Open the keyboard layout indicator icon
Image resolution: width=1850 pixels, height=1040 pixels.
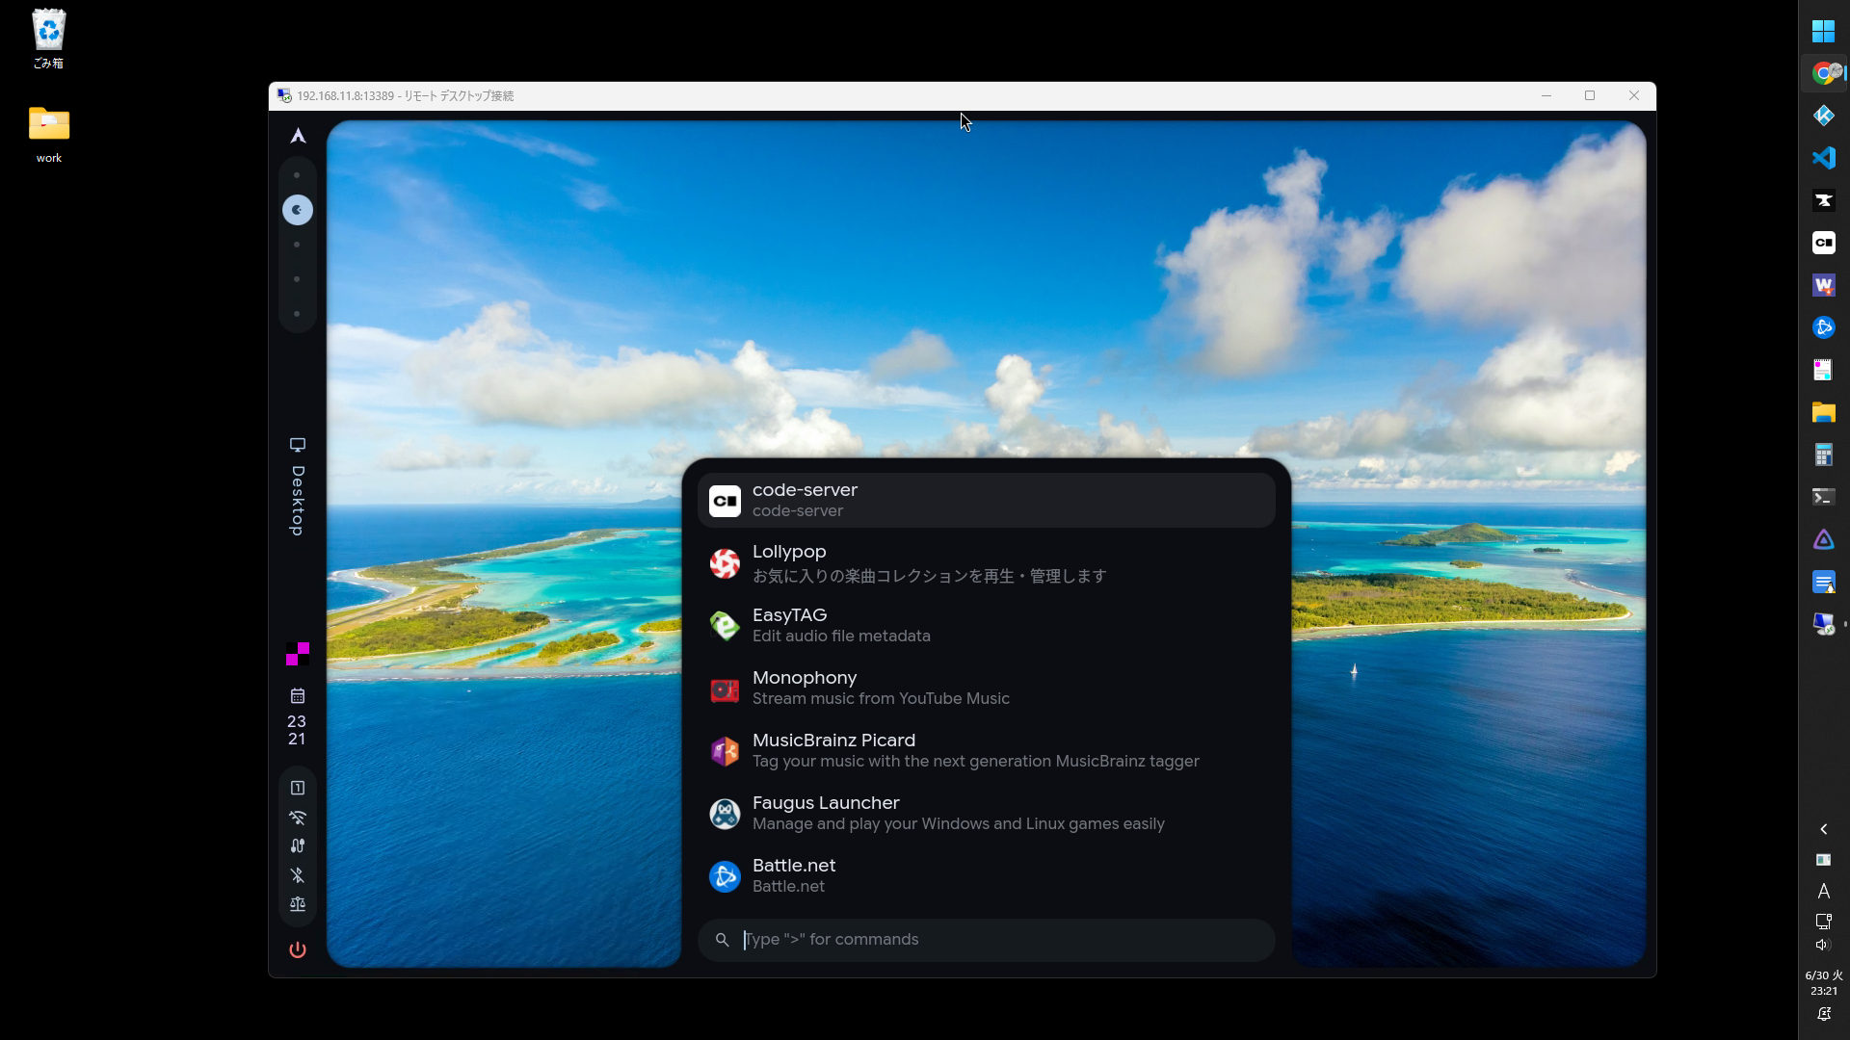point(298,788)
